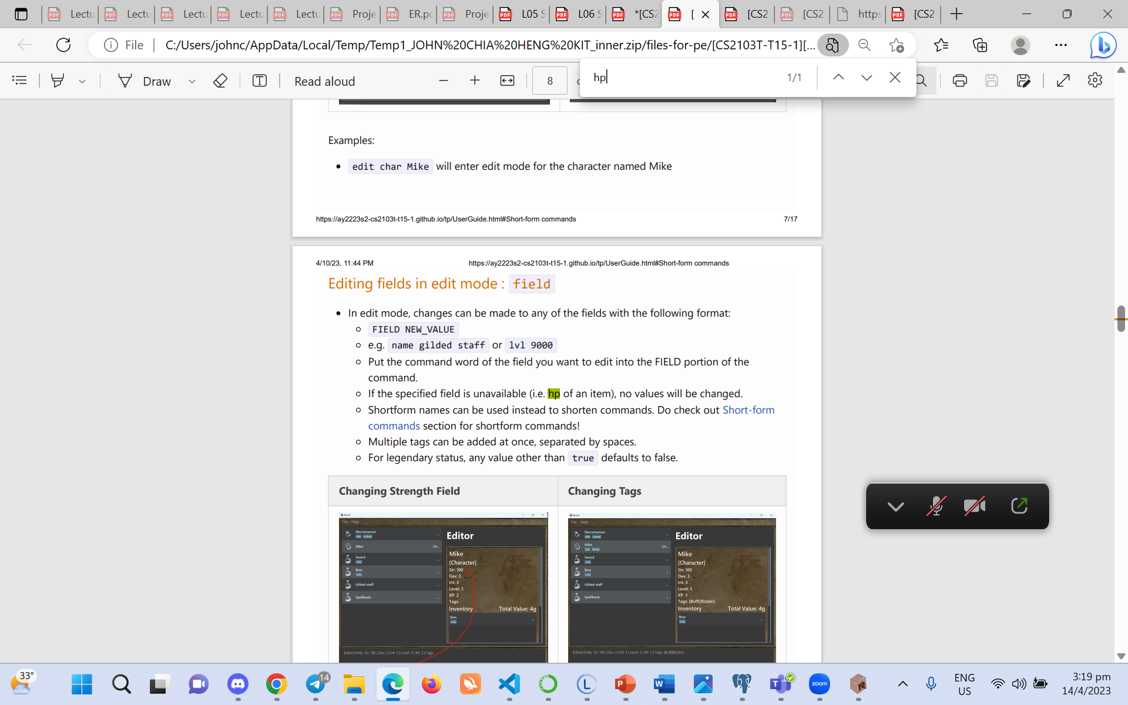
Task: Click the vertical scrollbar thumb
Action: (x=1120, y=318)
